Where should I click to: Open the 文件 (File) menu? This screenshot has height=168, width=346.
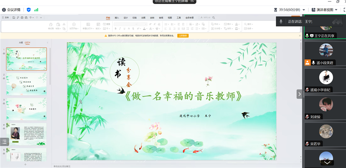click(x=5, y=18)
